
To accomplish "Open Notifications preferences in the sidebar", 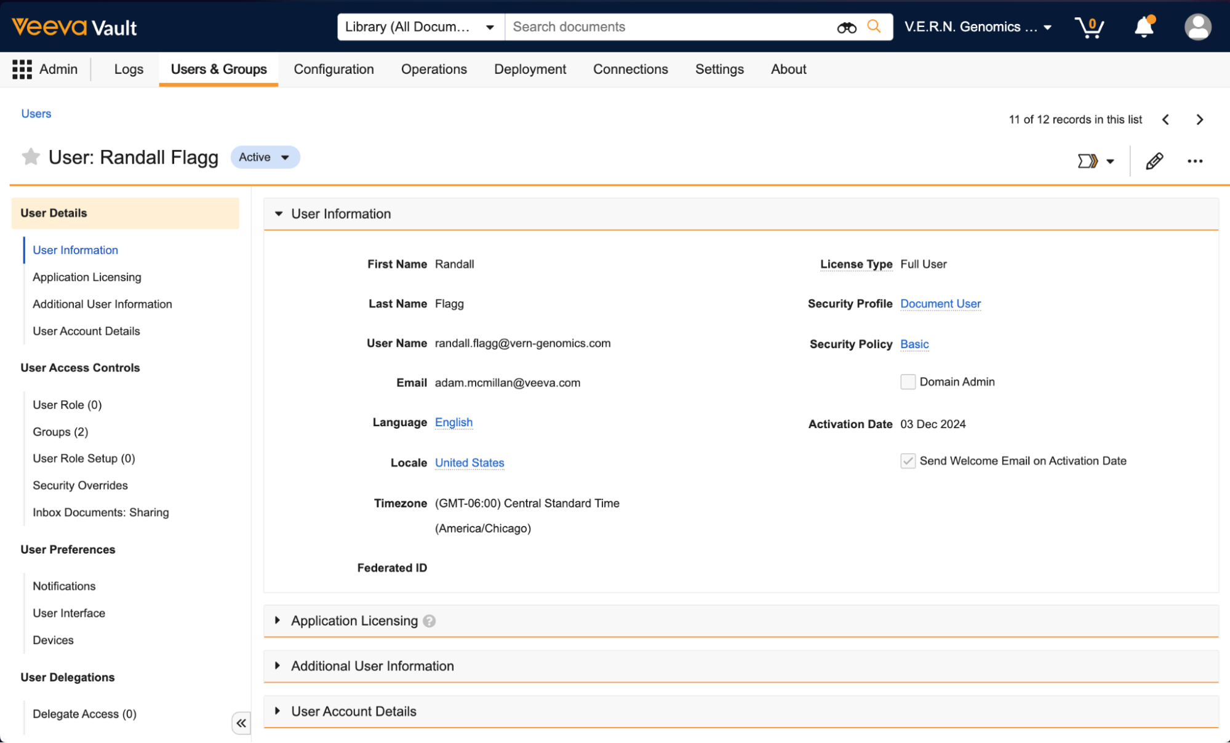I will tap(64, 586).
